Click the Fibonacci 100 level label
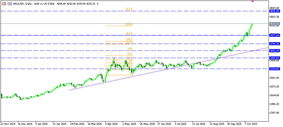Image resolution: width=283 pixels, height=127 pixels. click(x=130, y=49)
